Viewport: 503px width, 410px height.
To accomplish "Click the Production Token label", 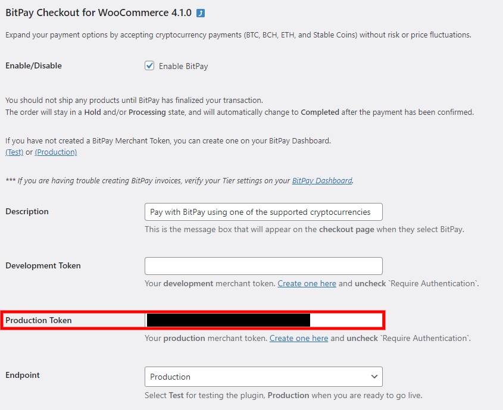I will pyautogui.click(x=39, y=320).
